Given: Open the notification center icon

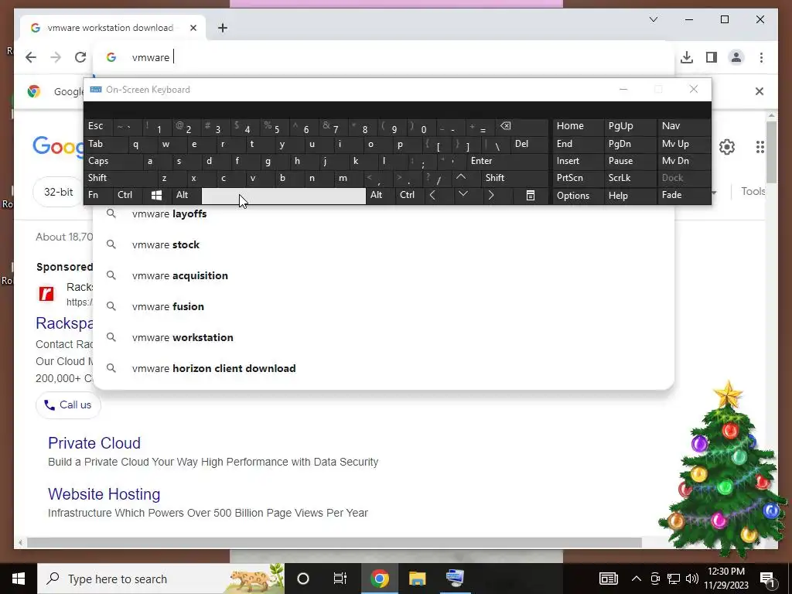Looking at the screenshot, I should click(767, 579).
